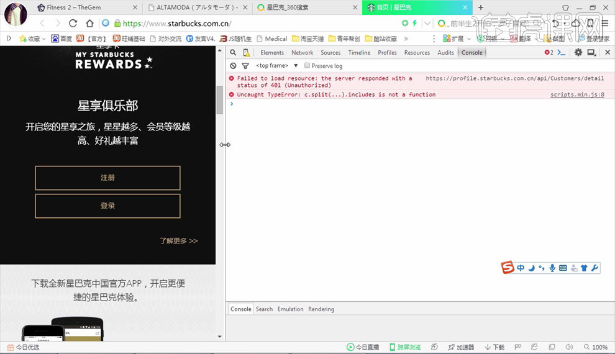Screen dimensions: 615x354
Task: Toggle device mode icon in DevTools
Action: point(247,53)
